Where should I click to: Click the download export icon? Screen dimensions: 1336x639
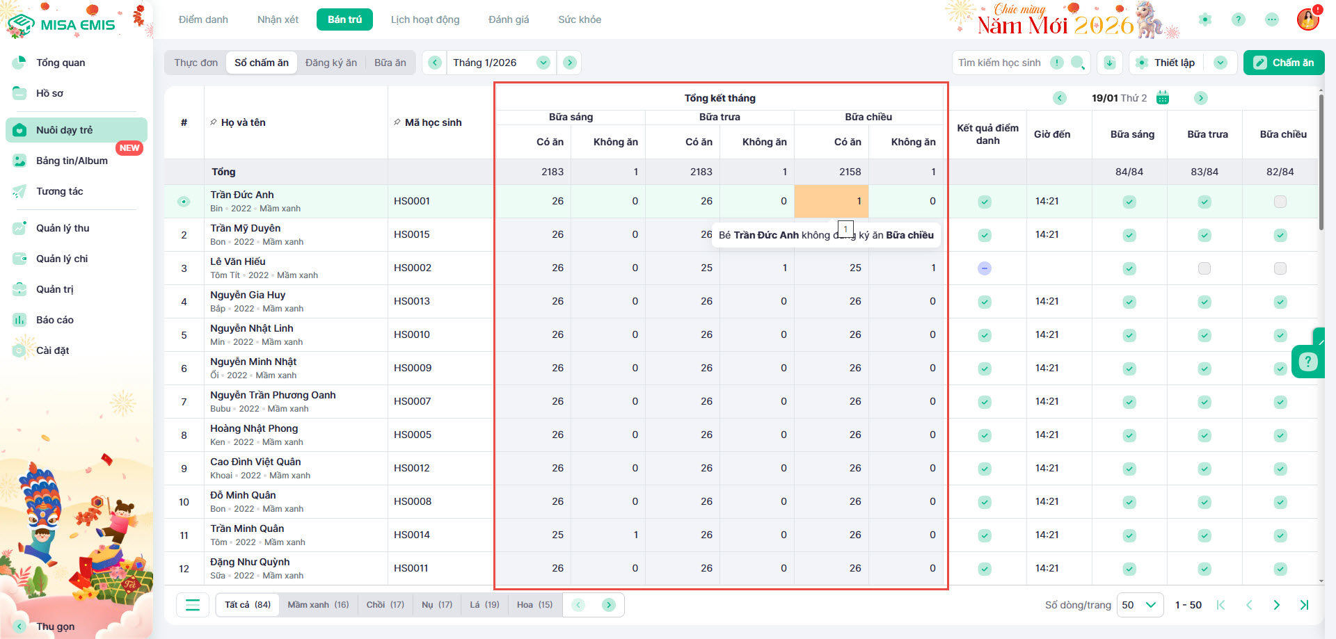[1110, 63]
